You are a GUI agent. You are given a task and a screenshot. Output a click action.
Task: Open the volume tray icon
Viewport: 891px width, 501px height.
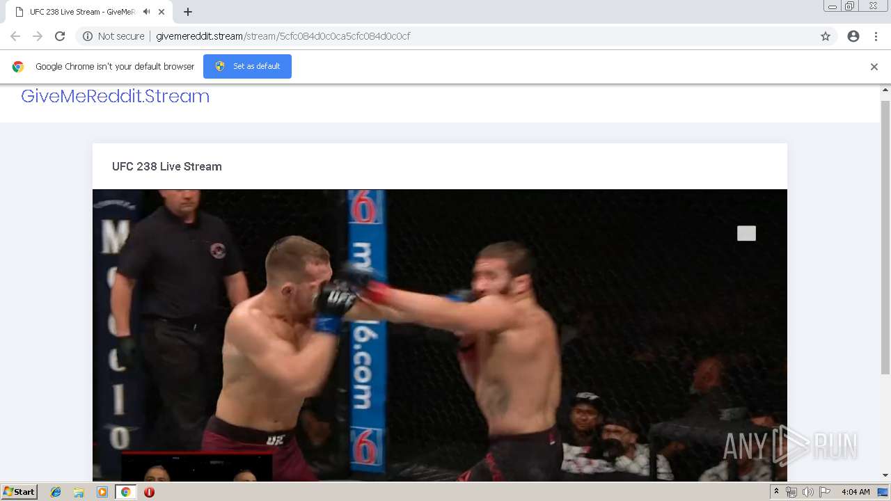tap(807, 492)
